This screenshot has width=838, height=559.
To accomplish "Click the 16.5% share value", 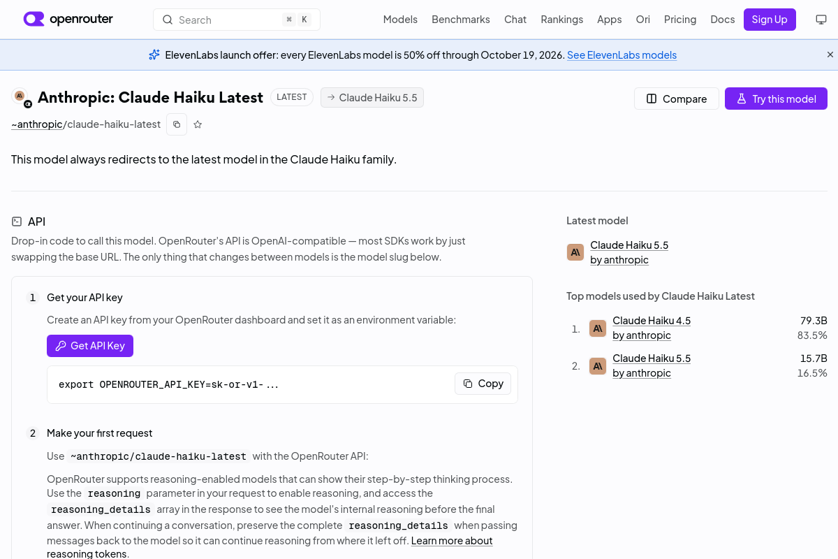I will (x=812, y=372).
